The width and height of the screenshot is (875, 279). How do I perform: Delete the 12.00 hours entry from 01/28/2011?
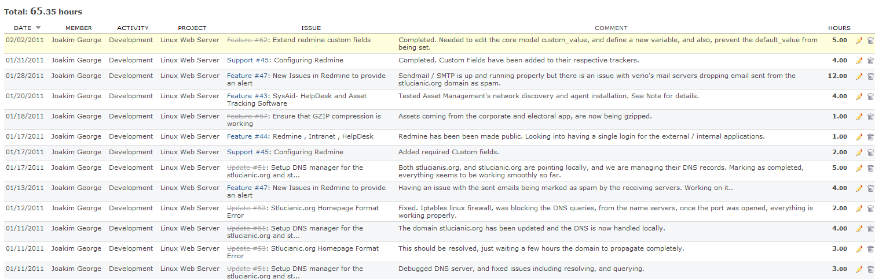click(870, 76)
